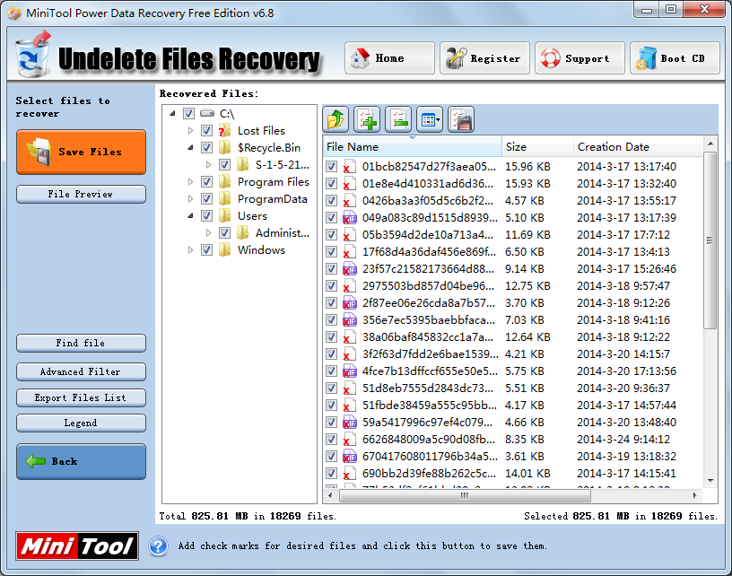The width and height of the screenshot is (732, 576).
Task: Uncheck the Windows folder checkbox
Action: pos(206,249)
